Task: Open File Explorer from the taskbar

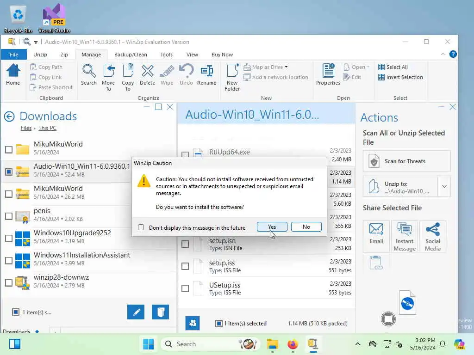Action: coord(272,344)
